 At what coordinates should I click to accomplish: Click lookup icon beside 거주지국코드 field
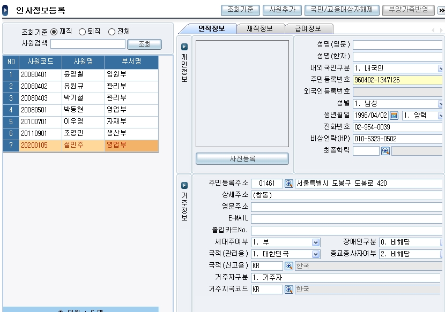click(289, 290)
